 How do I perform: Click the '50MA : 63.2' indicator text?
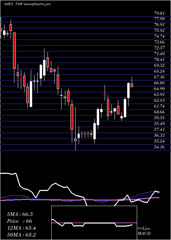click(21, 235)
